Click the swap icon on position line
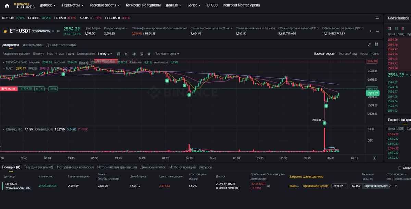Viewport: 411px width, 209px height. coord(37,89)
